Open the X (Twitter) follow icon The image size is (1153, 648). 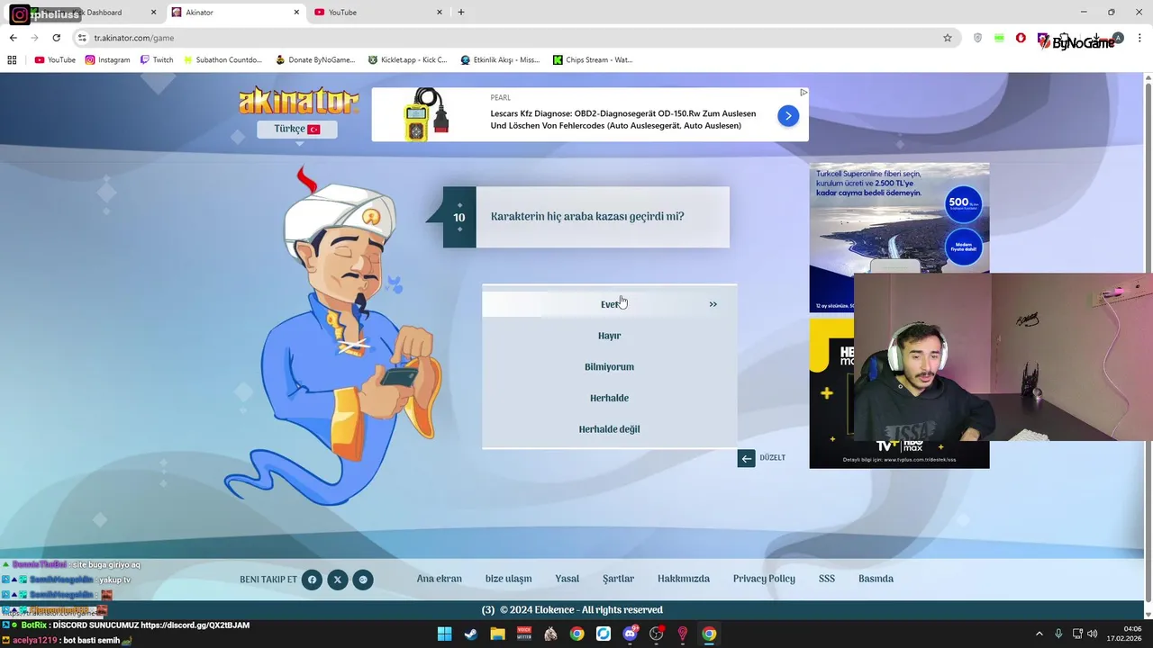click(x=337, y=580)
